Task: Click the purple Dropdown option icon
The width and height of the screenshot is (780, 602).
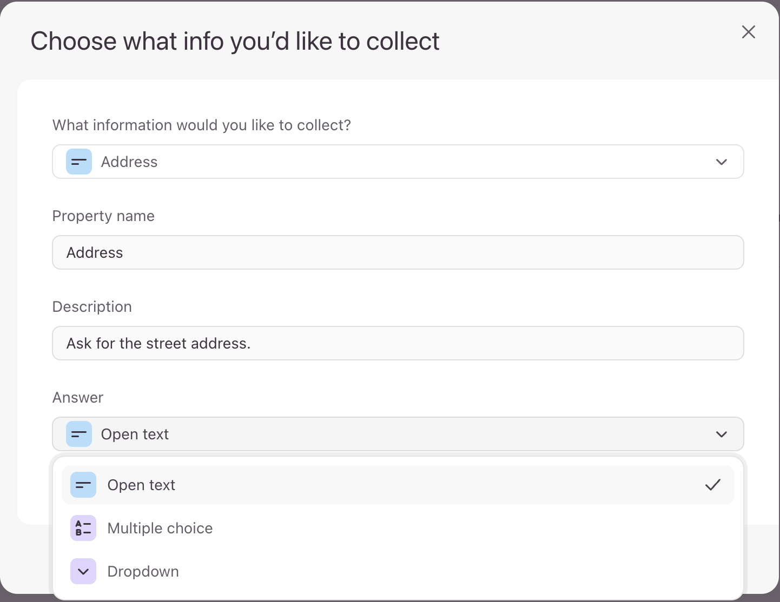Action: (83, 572)
